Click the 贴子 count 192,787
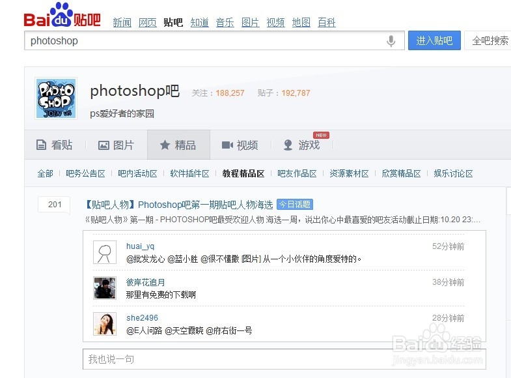511x378 pixels. pos(296,93)
